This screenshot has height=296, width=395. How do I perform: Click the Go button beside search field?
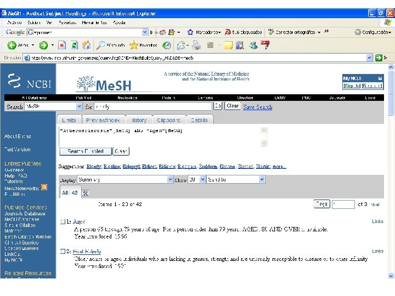[218, 106]
